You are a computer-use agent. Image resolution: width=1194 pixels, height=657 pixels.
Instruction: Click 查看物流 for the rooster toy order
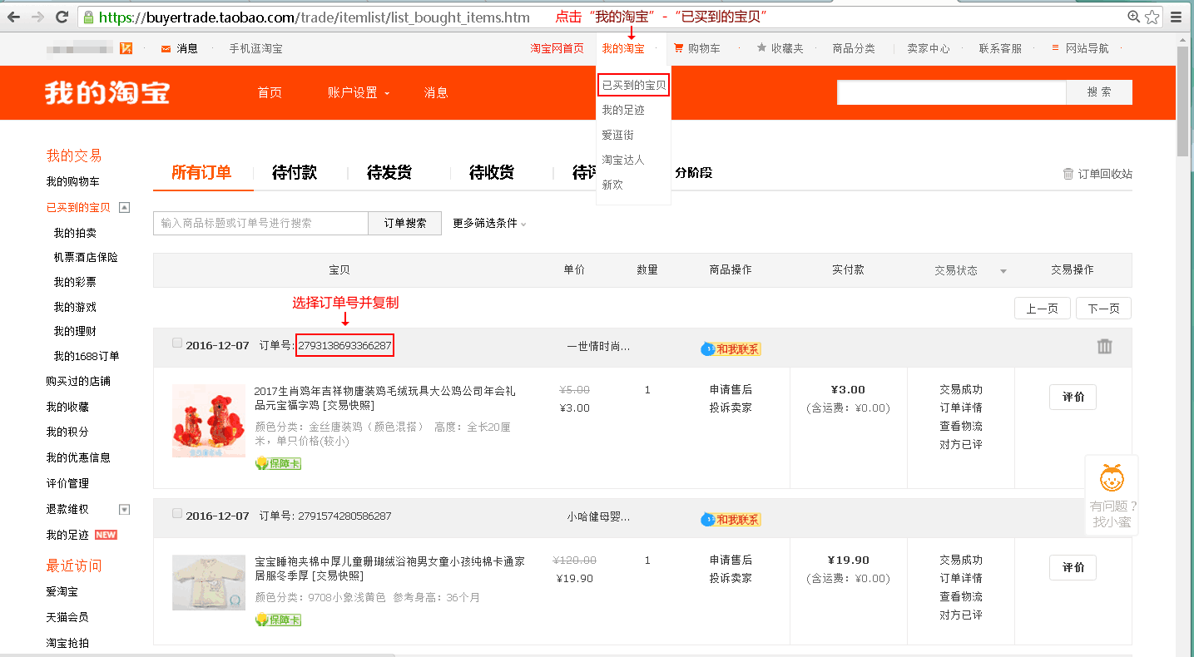[961, 426]
